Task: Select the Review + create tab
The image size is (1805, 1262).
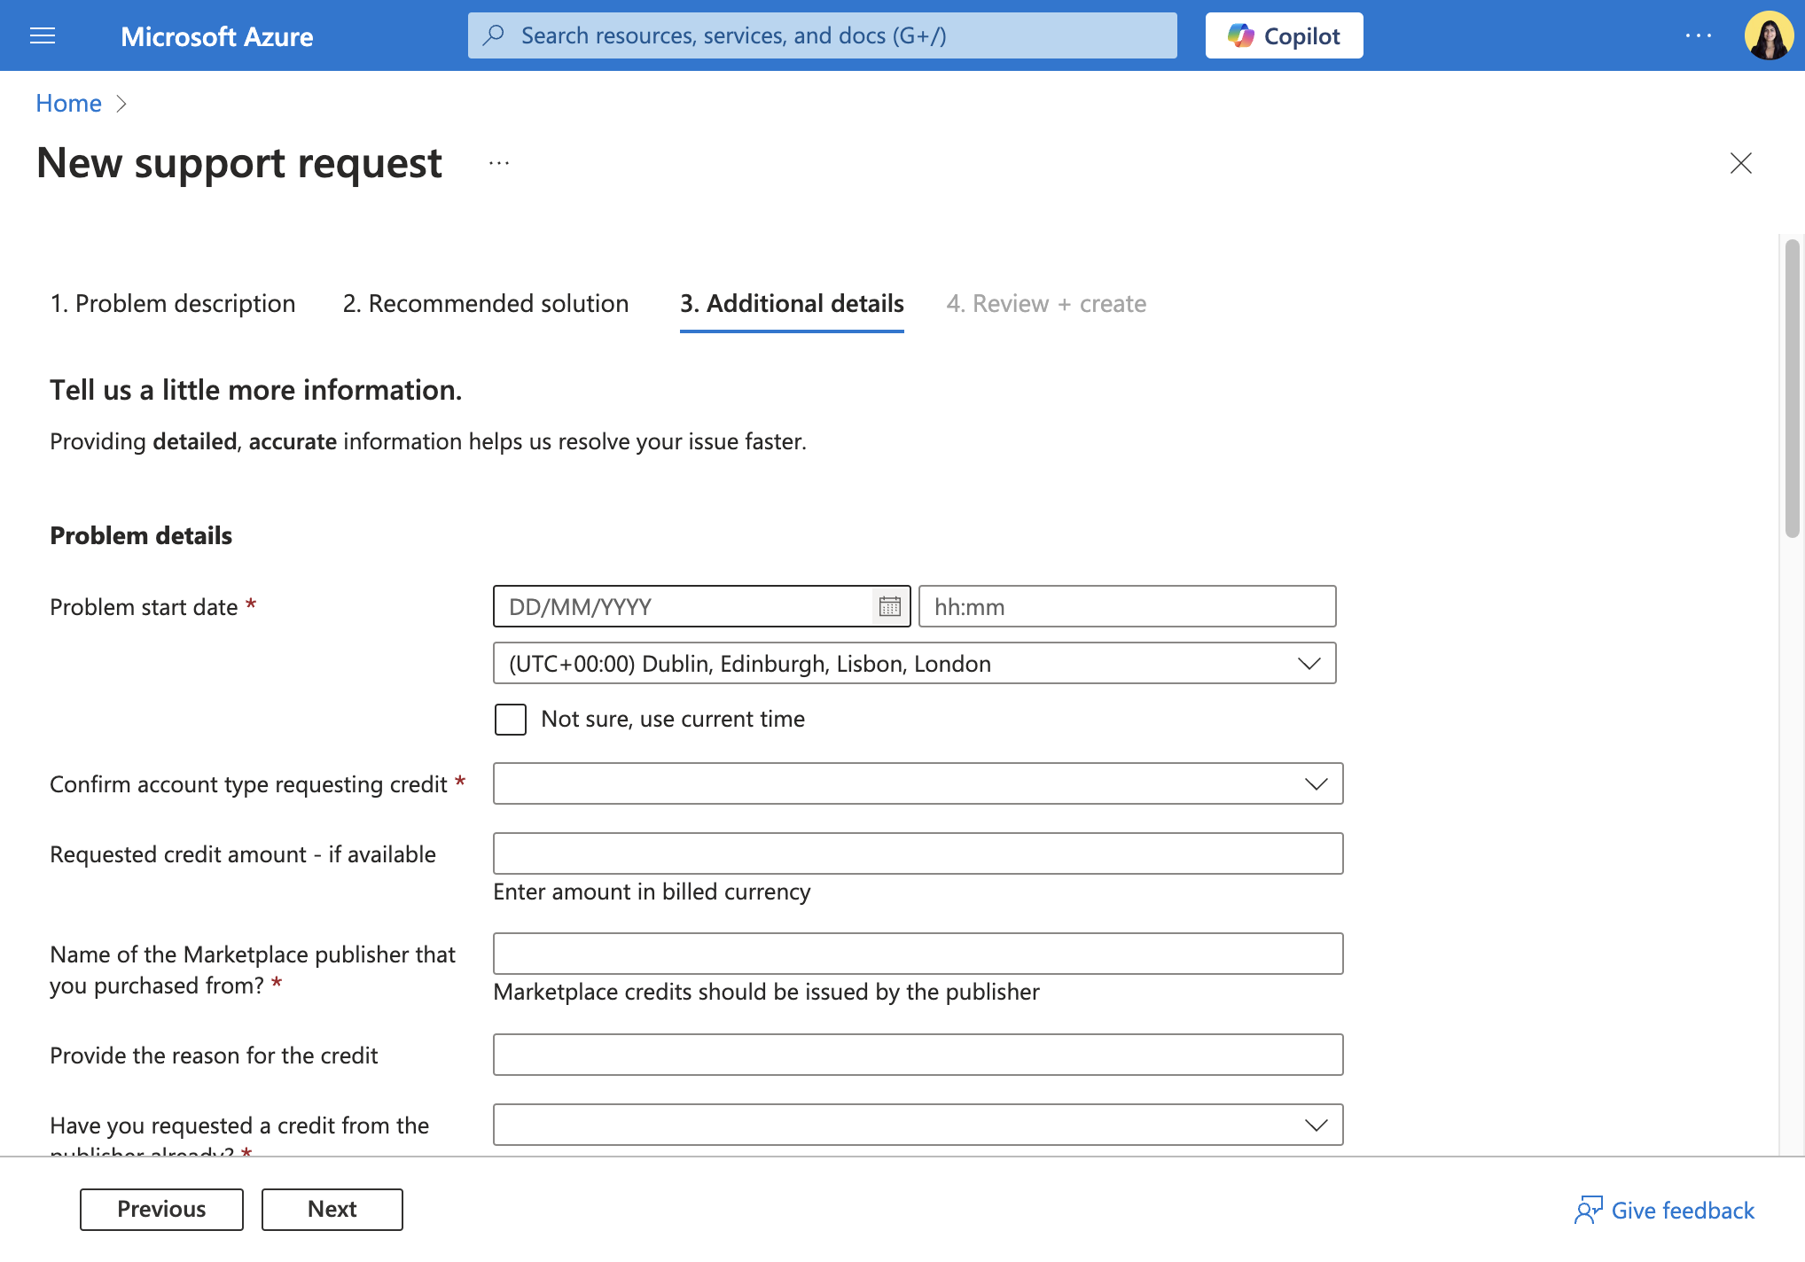Action: tap(1046, 304)
